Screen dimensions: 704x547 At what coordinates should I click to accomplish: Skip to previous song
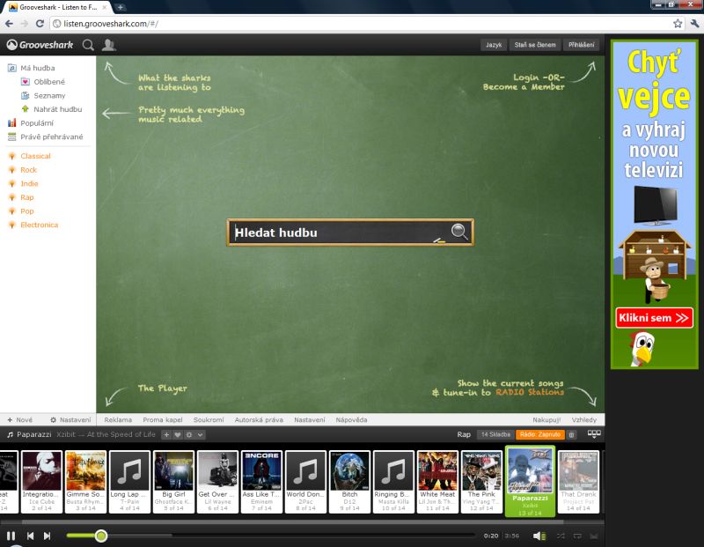click(x=30, y=536)
